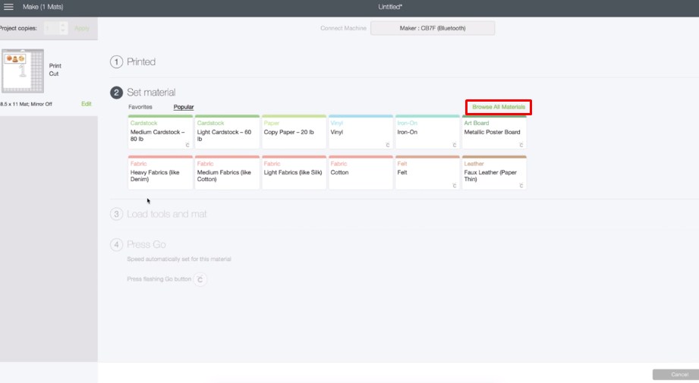The image size is (699, 383).
Task: Pick the Iron-On material card
Action: pos(427,132)
